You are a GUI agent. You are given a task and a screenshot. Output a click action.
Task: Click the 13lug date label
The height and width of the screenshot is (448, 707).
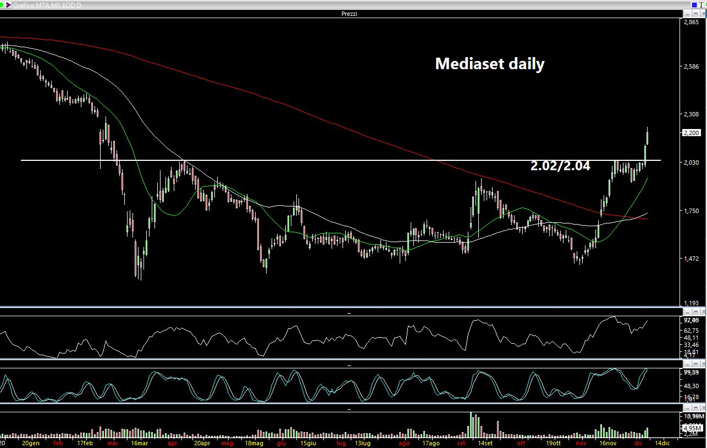pos(363,443)
